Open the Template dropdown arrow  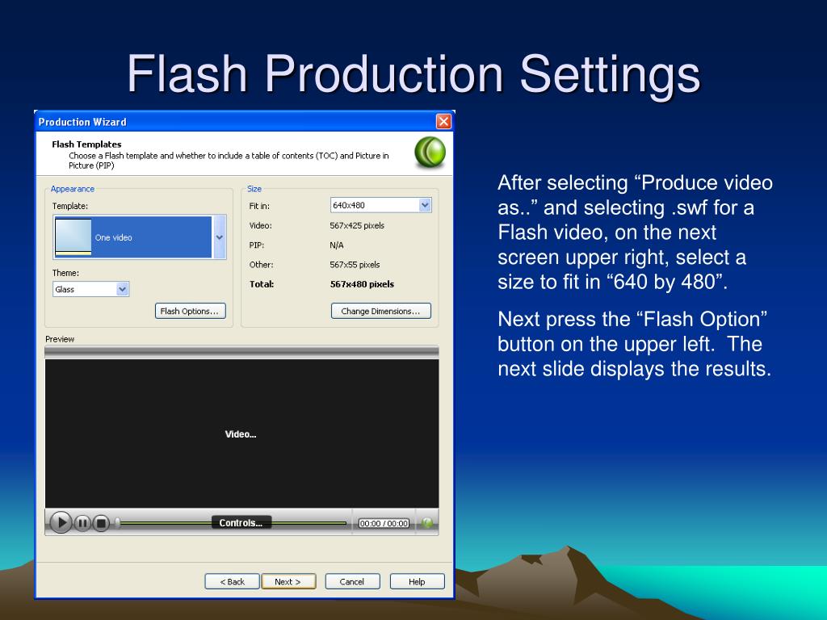pos(220,237)
